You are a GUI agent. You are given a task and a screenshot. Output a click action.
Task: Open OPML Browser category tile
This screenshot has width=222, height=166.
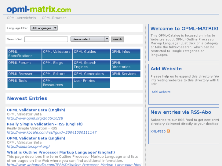24,74
